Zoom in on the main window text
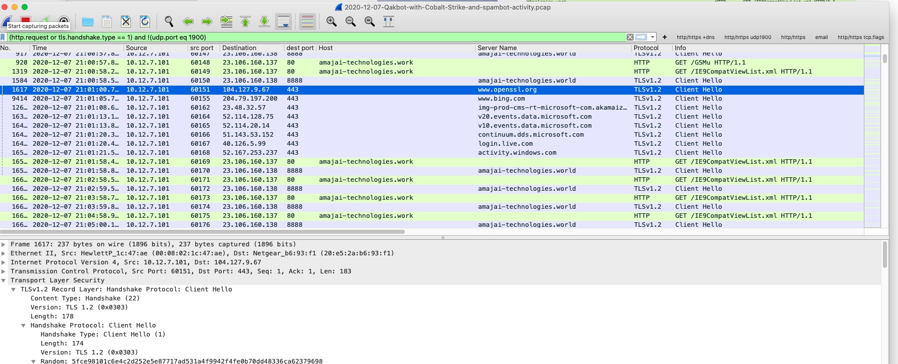This screenshot has width=898, height=364. click(331, 22)
